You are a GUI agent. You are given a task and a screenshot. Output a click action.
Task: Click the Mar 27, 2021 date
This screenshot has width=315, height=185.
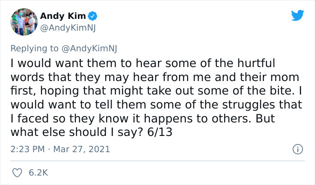click(81, 149)
